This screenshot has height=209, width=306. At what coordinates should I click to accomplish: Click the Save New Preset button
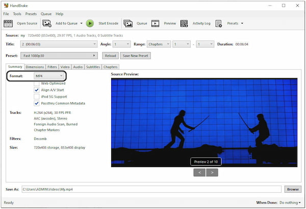pyautogui.click(x=135, y=56)
